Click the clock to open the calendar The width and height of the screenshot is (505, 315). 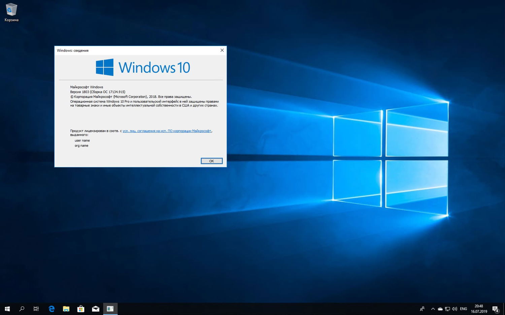(x=478, y=308)
